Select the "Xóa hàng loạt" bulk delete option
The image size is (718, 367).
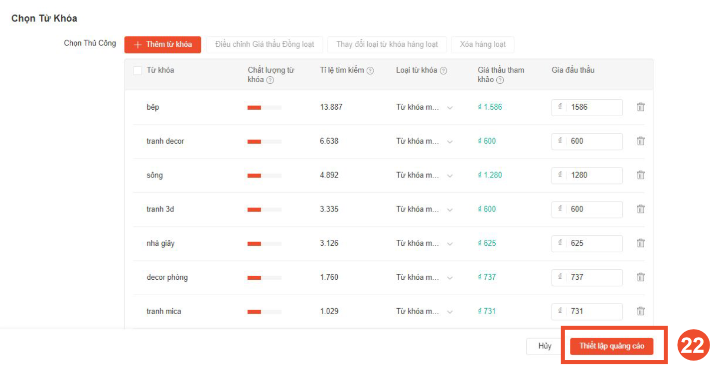pos(482,44)
